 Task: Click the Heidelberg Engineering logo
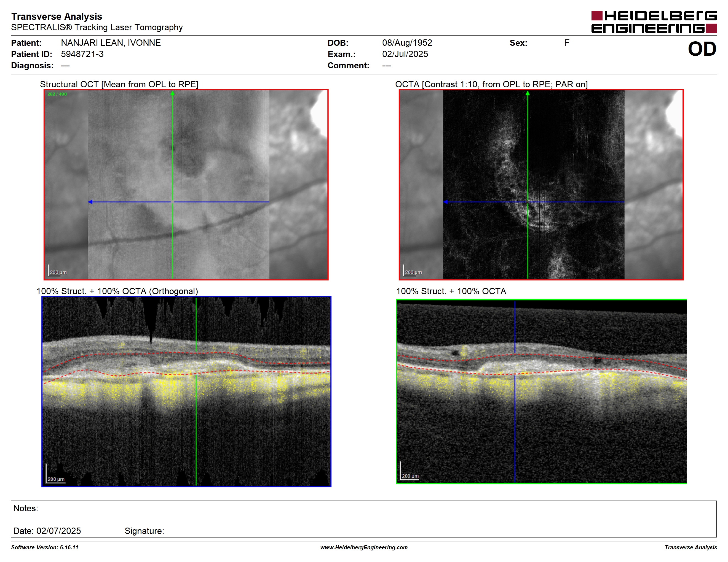click(x=654, y=22)
